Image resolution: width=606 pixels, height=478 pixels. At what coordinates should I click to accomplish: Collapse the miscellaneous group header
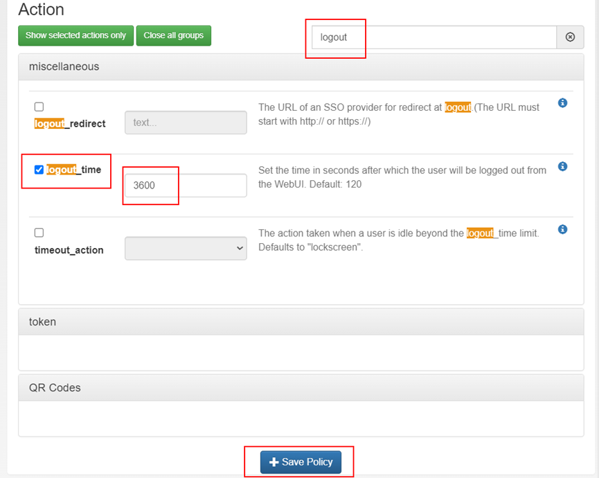[301, 67]
